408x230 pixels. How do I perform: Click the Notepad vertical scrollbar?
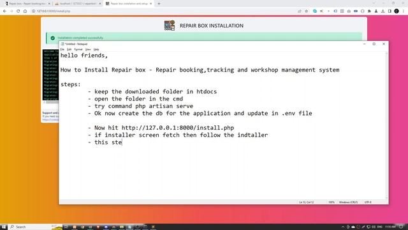(386, 126)
